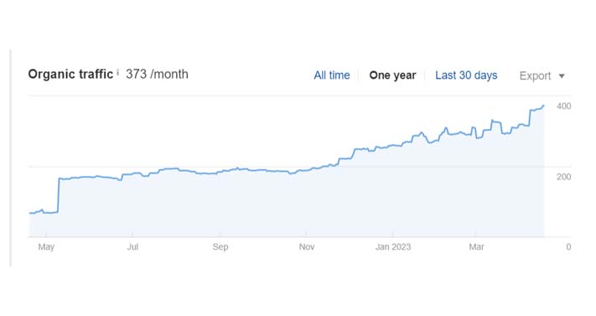
Task: Click the 373 /month traffic value
Action: [x=157, y=74]
